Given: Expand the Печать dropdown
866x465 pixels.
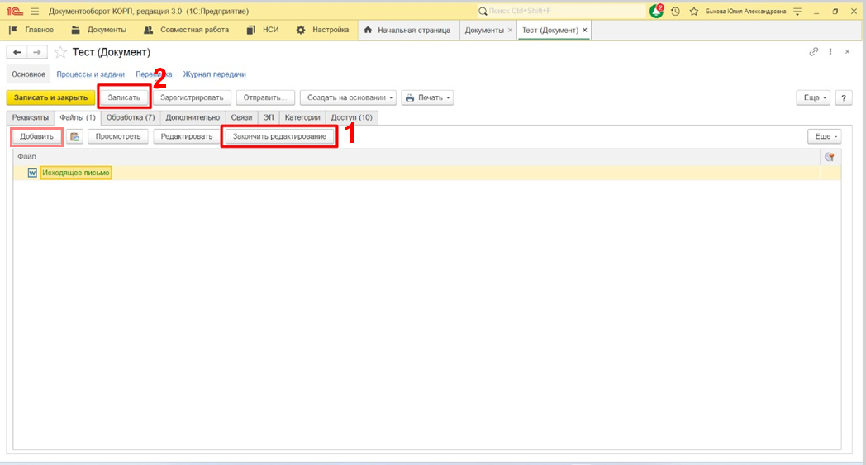Looking at the screenshot, I should [x=427, y=97].
